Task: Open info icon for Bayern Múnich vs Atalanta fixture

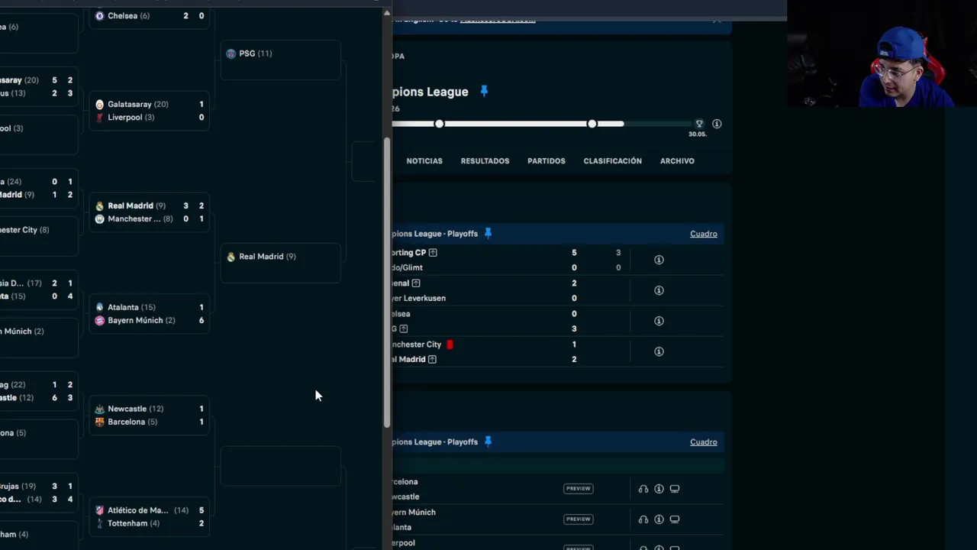Action: click(659, 519)
